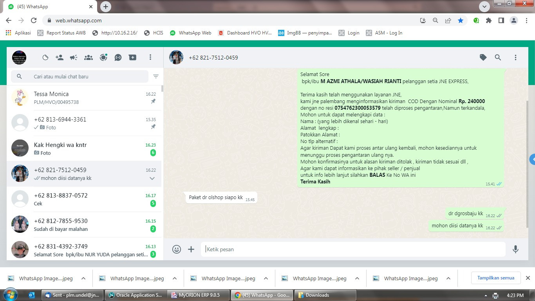Expand chat options chevron for +62 821-7512-0459
The width and height of the screenshot is (535, 301).
click(152, 178)
